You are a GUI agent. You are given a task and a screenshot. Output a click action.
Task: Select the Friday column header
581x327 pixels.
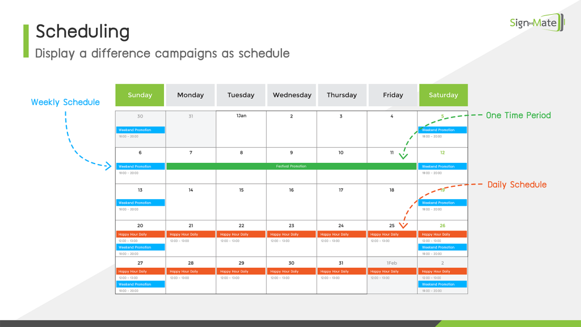click(x=393, y=95)
